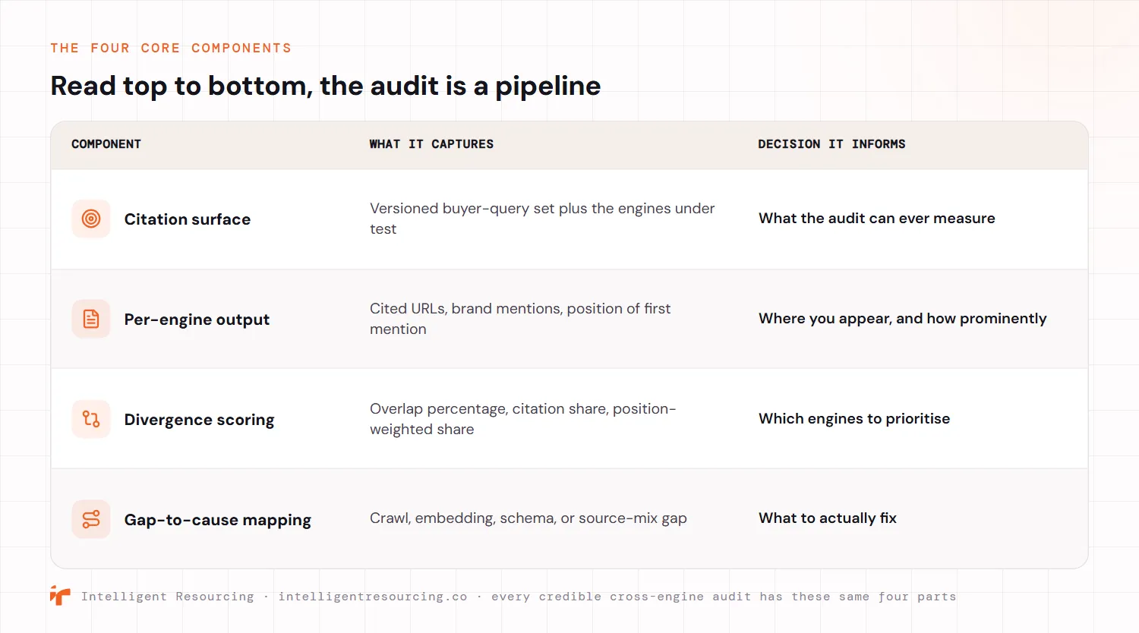
Task: Click the Citation surface row label
Action: click(x=188, y=219)
